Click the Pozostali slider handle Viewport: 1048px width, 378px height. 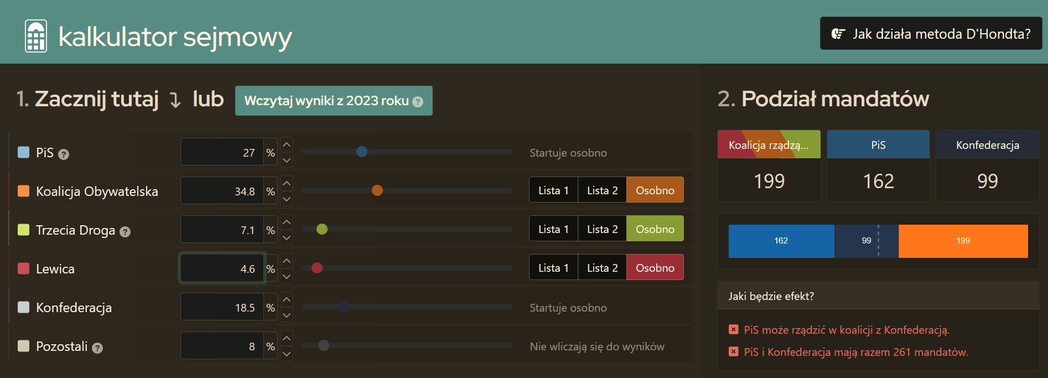[x=324, y=345]
